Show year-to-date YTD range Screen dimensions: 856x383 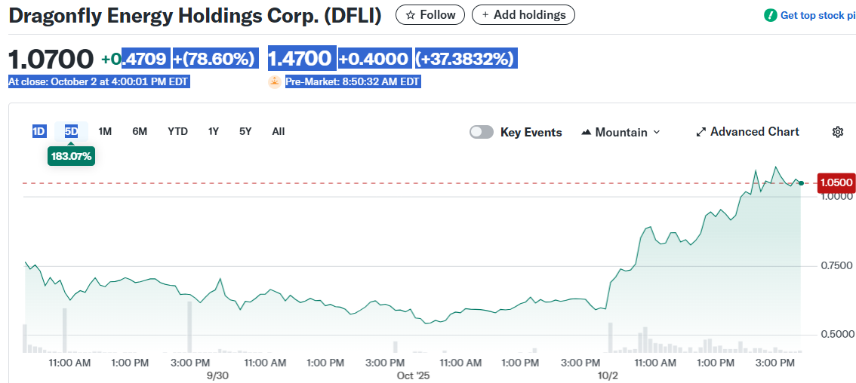pos(177,131)
